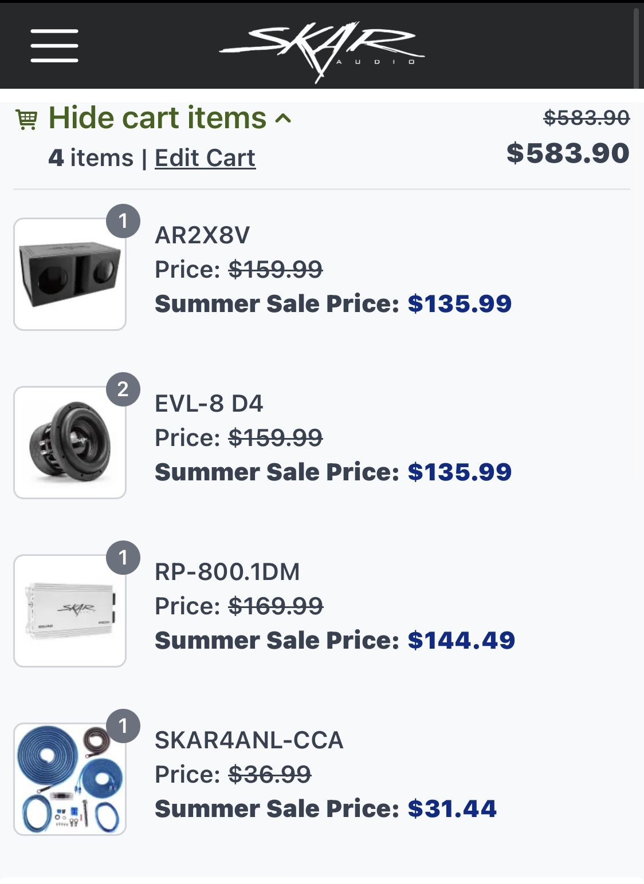Image resolution: width=644 pixels, height=884 pixels.
Task: Click the RP-800.1DM amplifier thumbnail
Action: tap(69, 611)
